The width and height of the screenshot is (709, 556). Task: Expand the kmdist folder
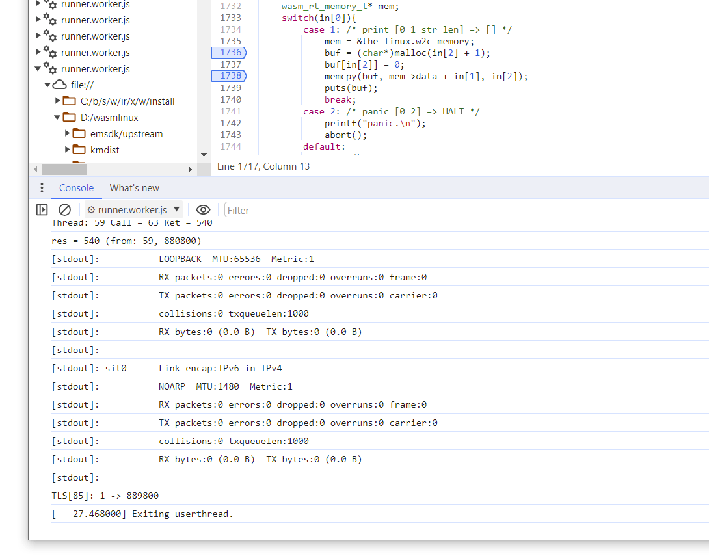tap(67, 150)
